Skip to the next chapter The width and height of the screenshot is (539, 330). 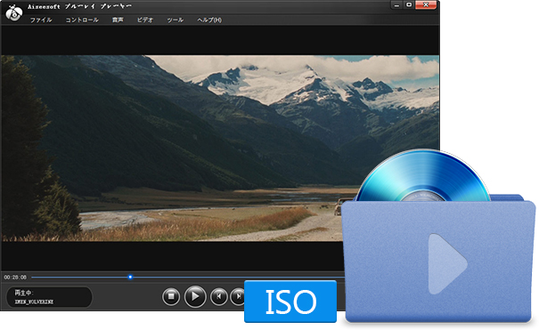(x=238, y=296)
